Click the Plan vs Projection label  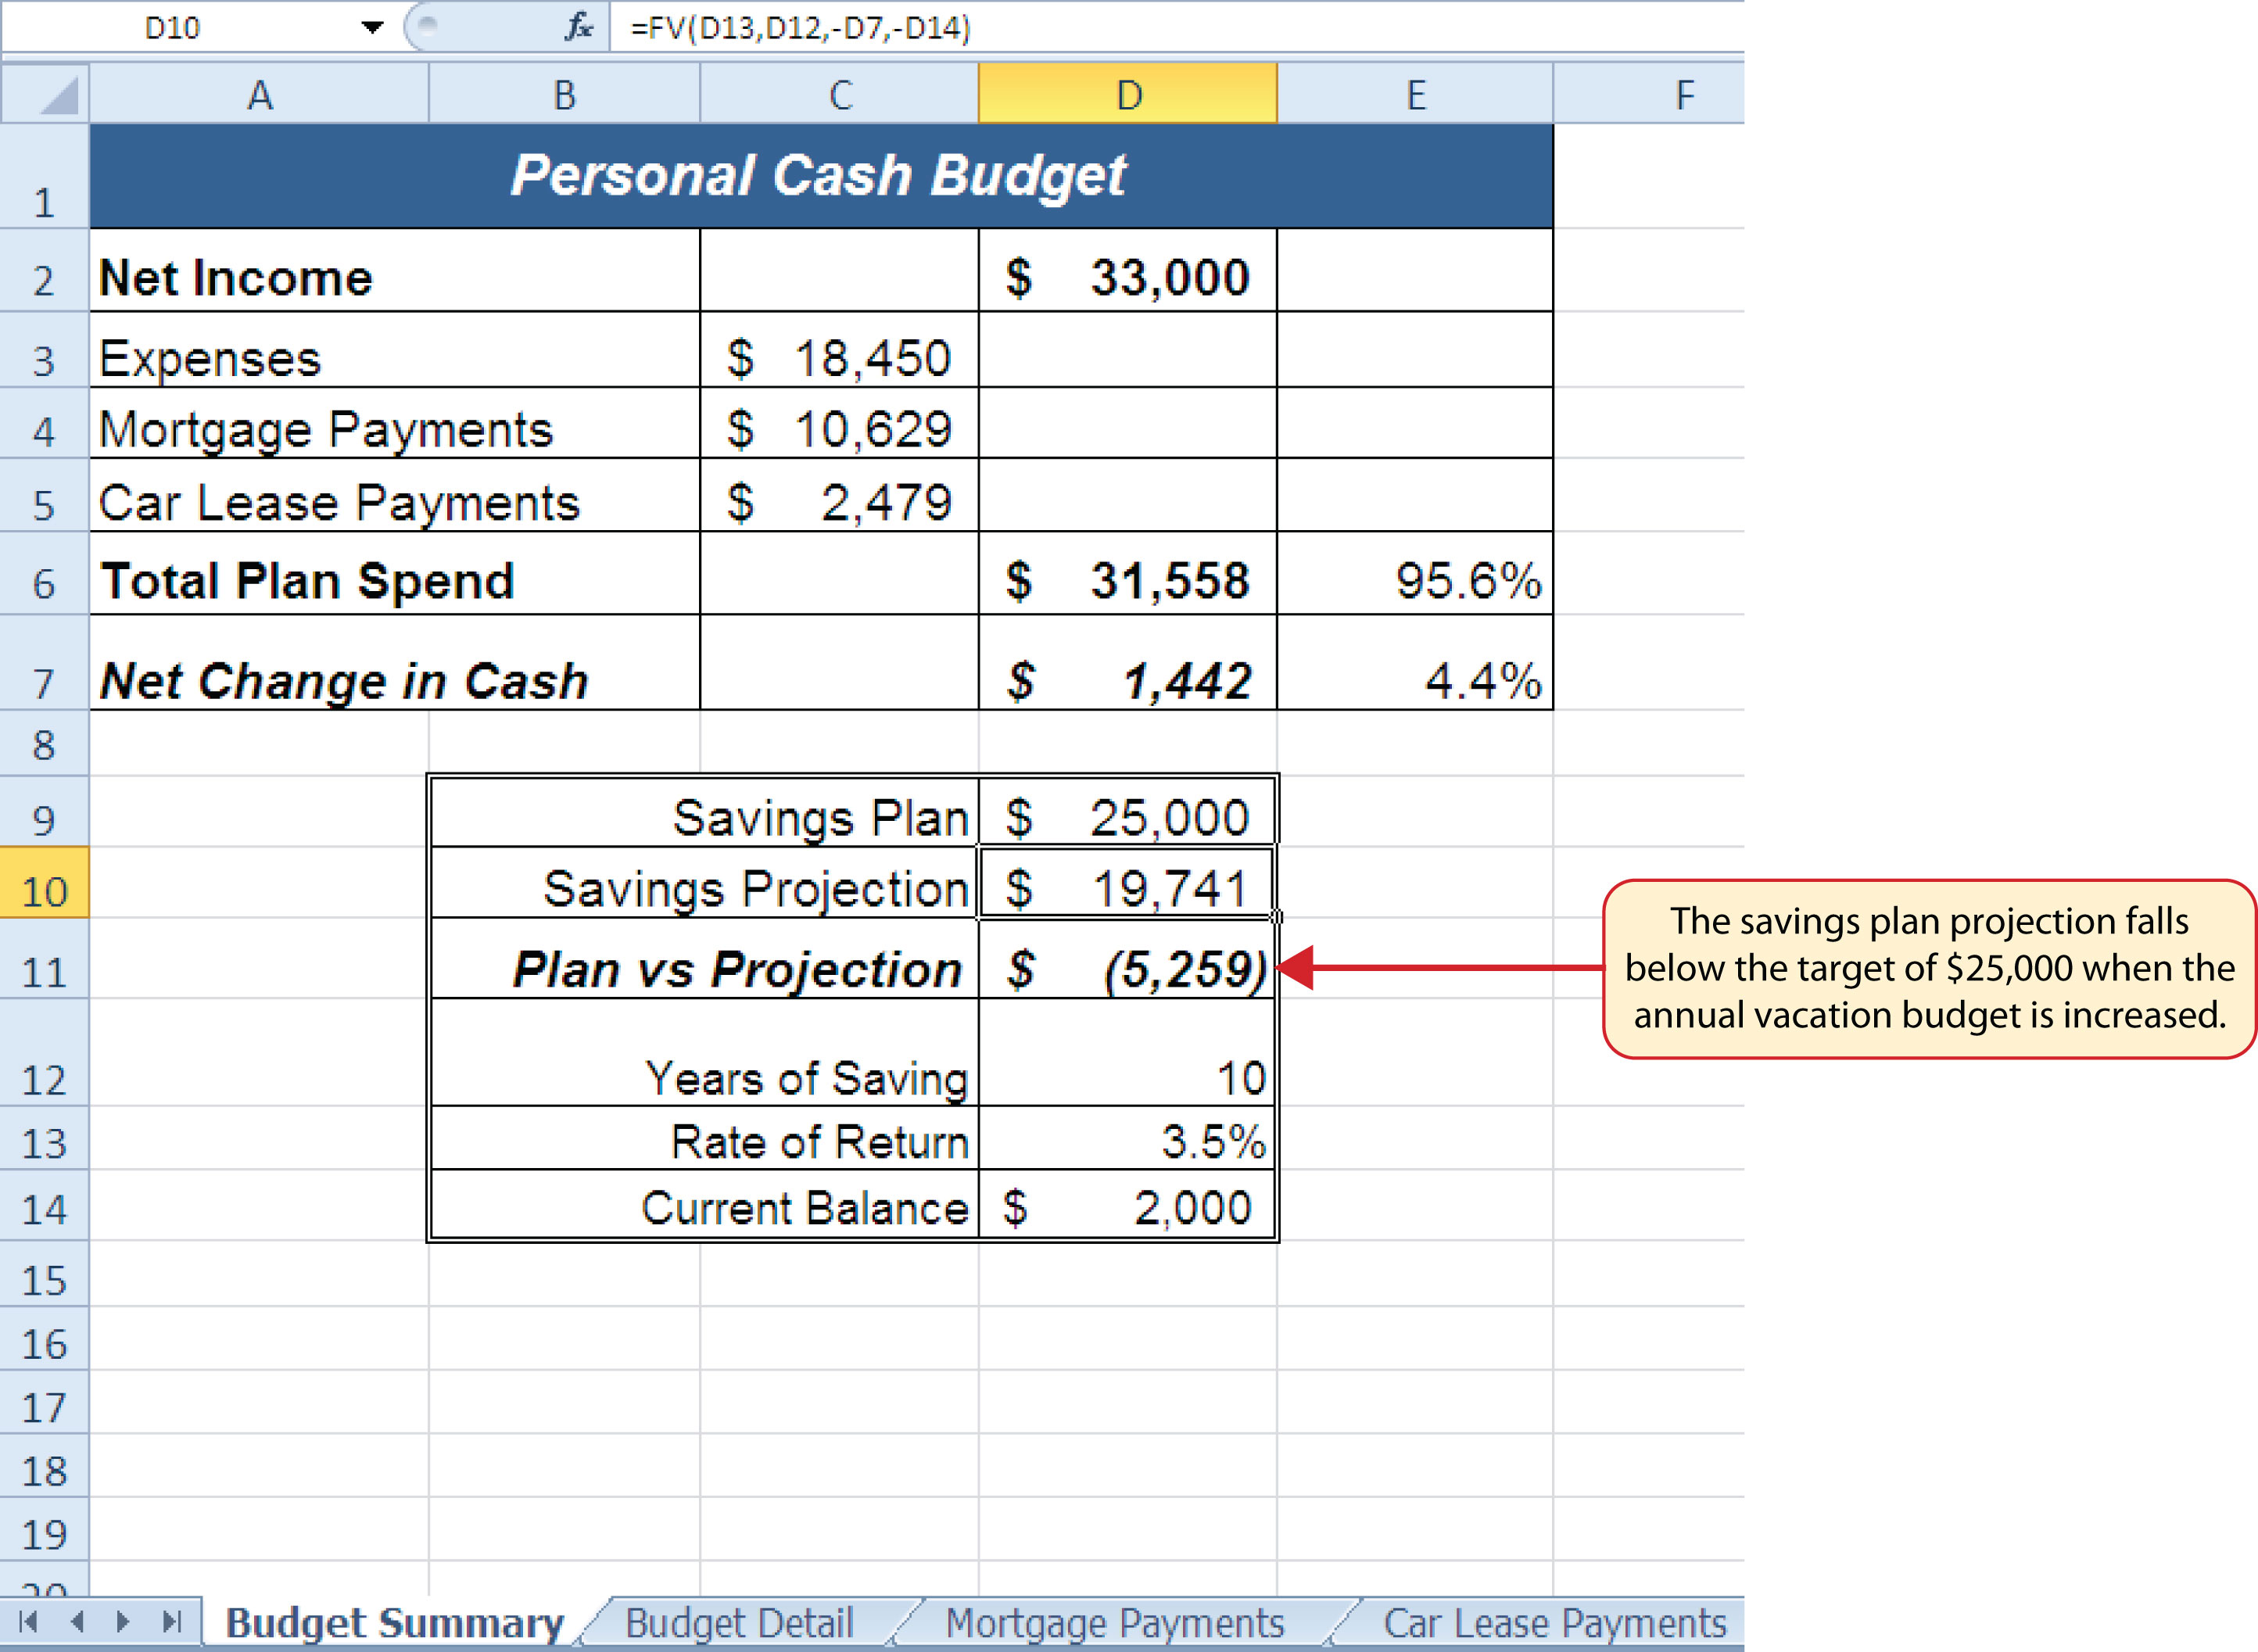[738, 970]
